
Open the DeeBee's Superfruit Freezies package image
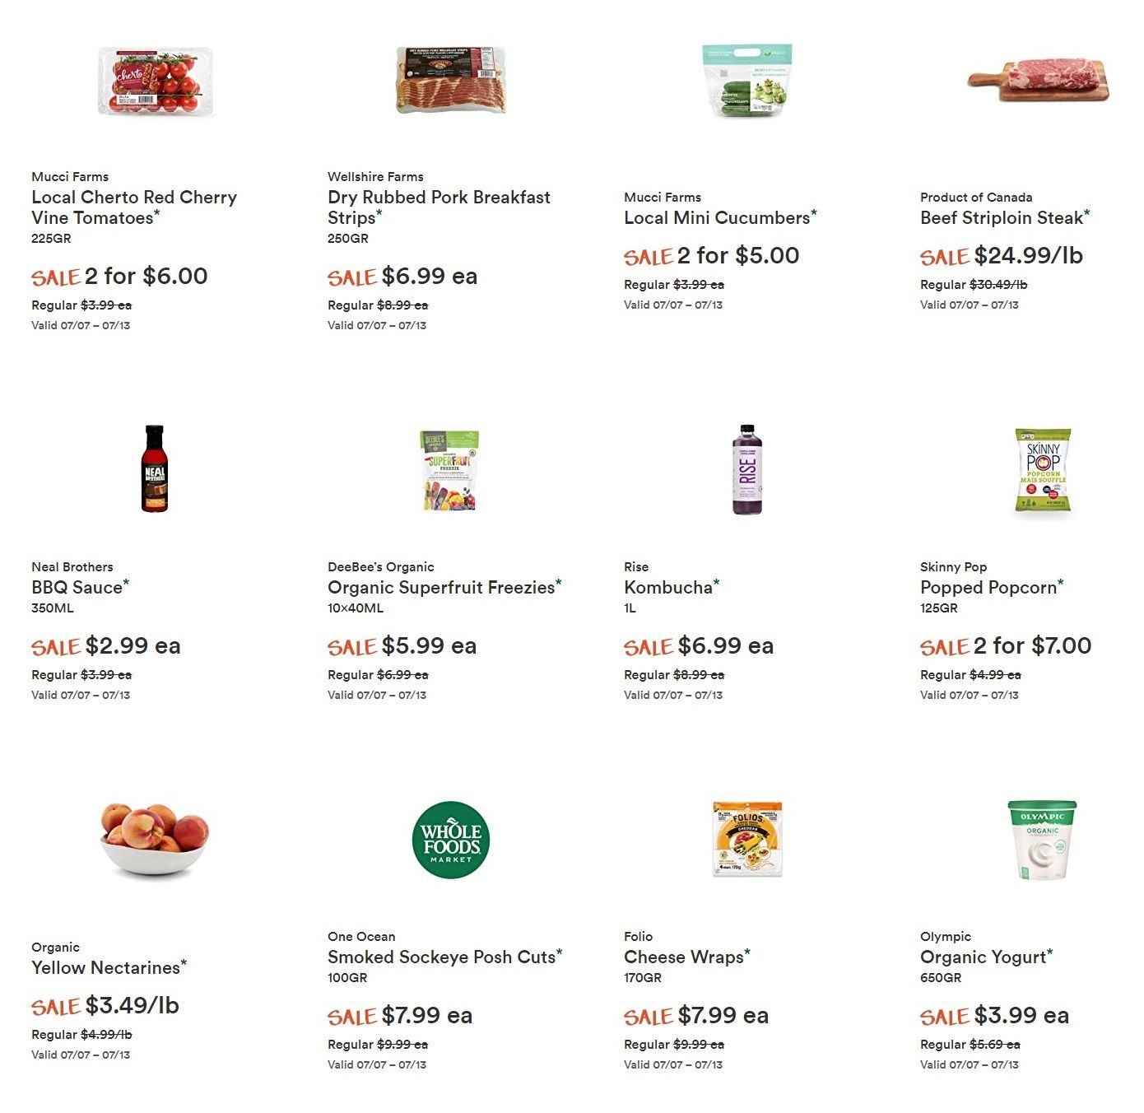(449, 470)
